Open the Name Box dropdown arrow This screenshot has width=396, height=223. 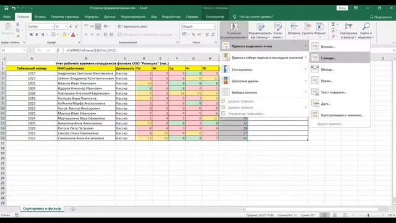tap(24, 50)
